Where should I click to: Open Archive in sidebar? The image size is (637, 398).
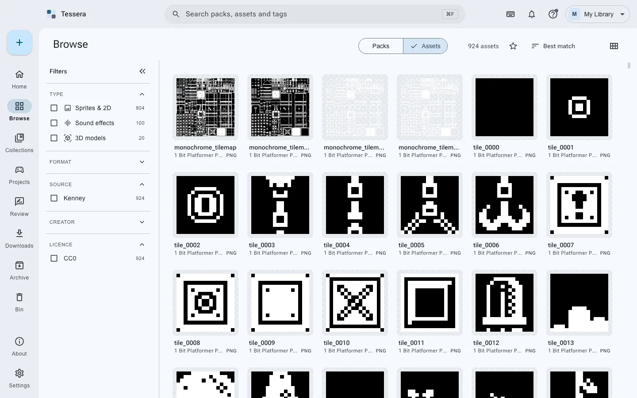(19, 271)
